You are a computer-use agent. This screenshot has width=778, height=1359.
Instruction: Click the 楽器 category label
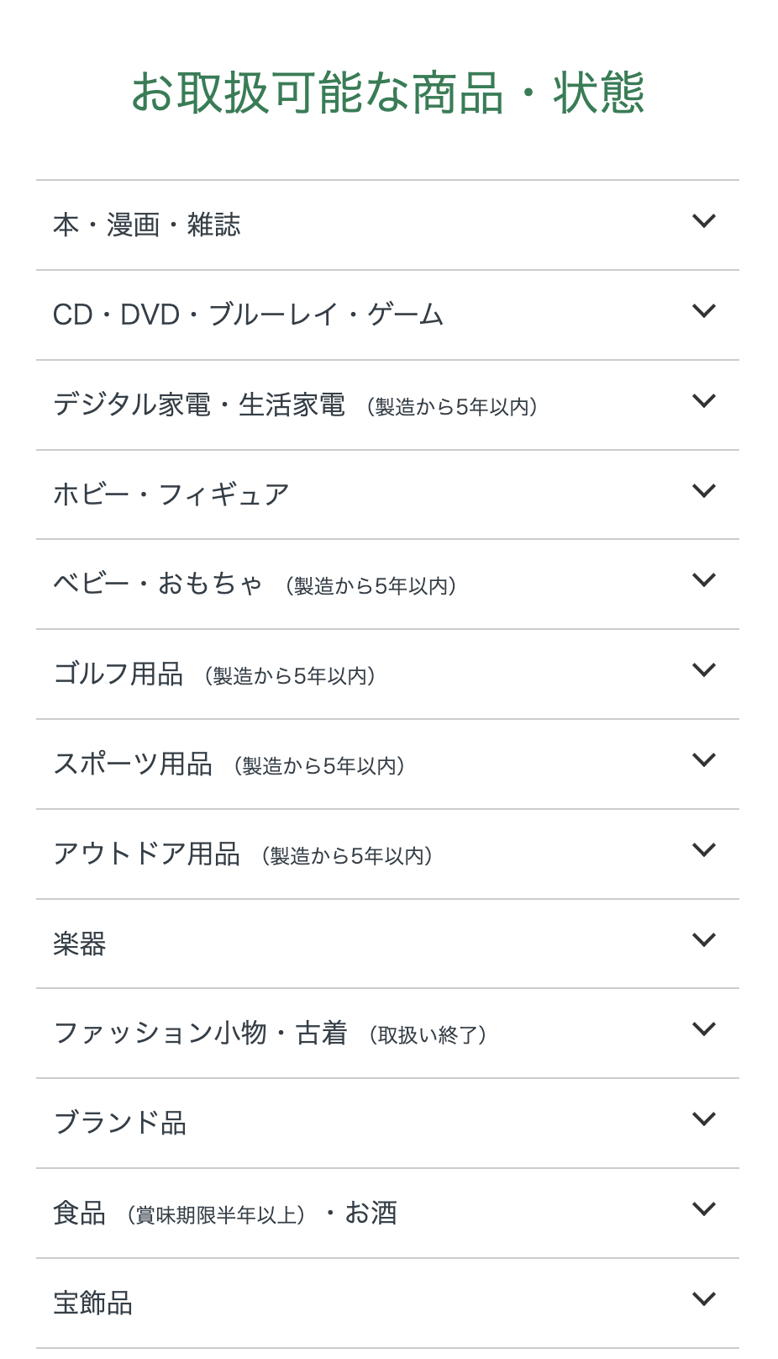(x=80, y=944)
